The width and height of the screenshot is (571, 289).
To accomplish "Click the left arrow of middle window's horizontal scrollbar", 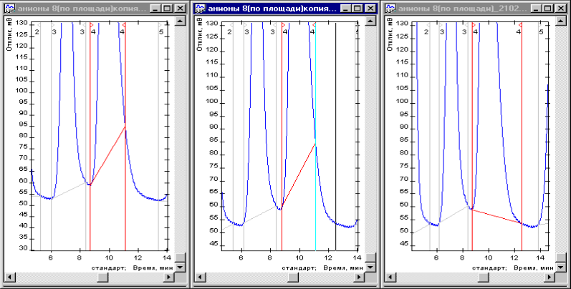I will [200, 278].
